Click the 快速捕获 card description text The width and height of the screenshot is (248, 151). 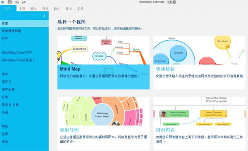[x=199, y=76]
